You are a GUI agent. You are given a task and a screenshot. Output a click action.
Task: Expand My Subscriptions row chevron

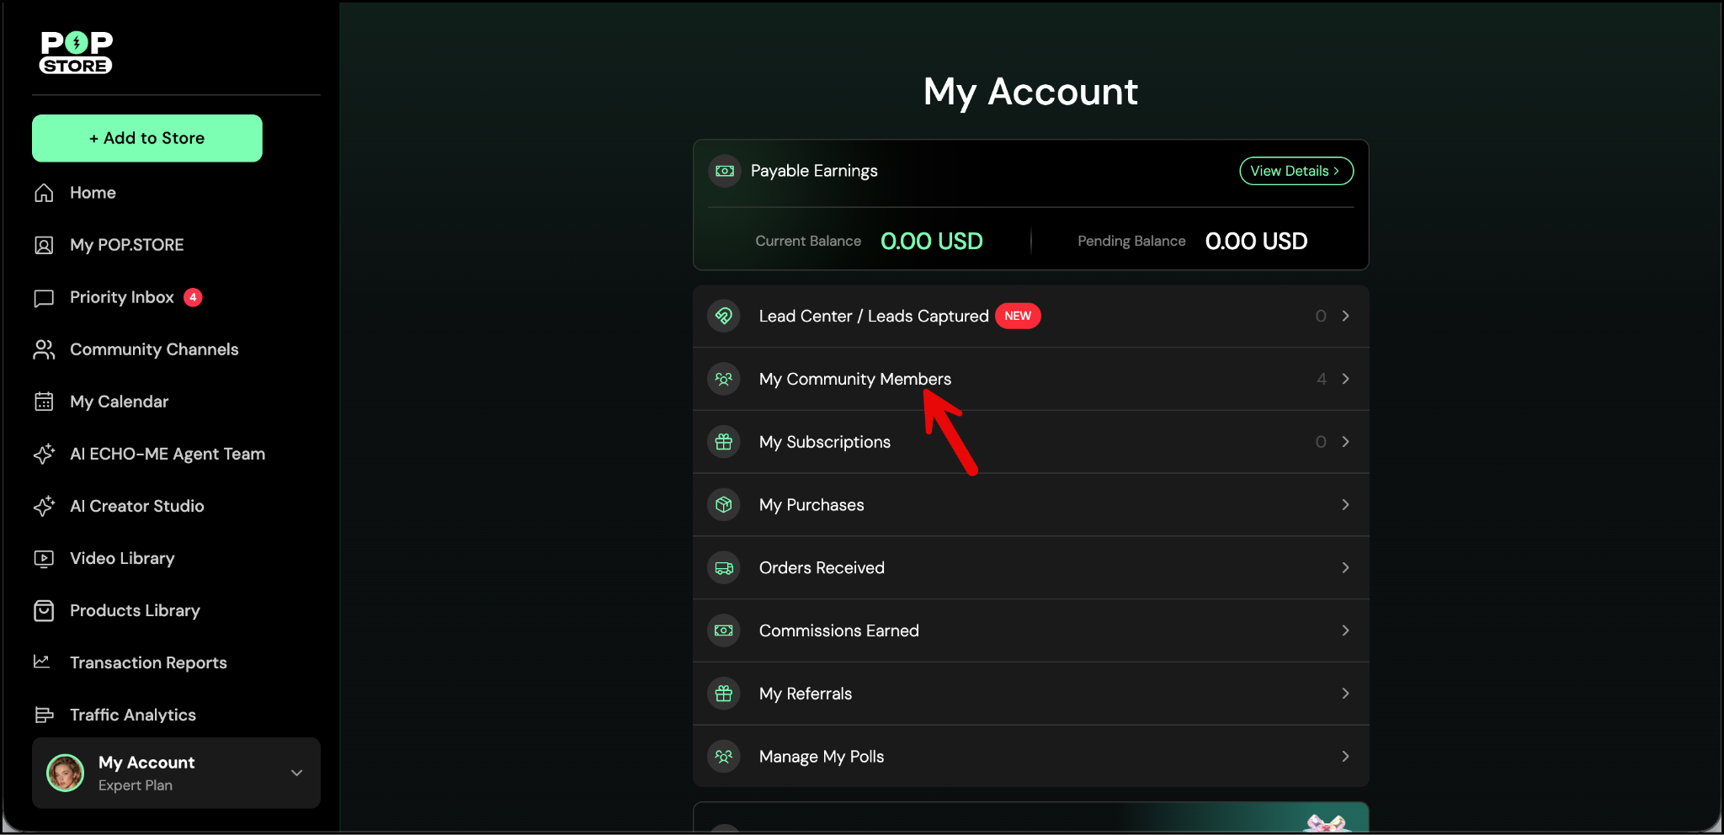[1345, 442]
